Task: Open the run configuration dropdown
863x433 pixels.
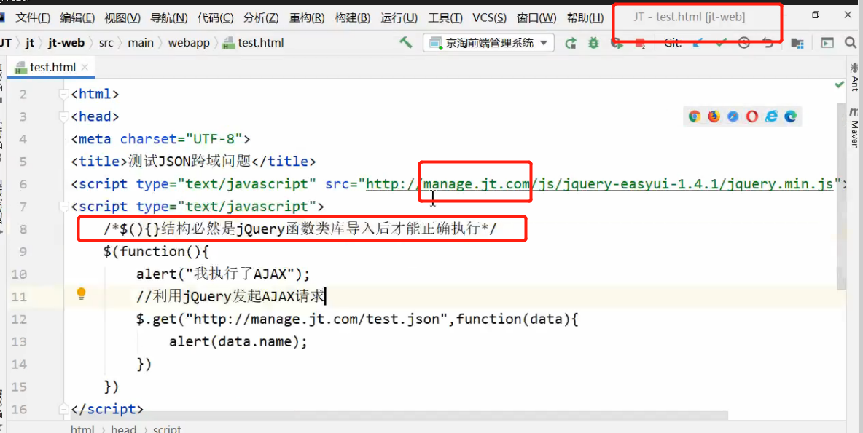Action: [489, 43]
